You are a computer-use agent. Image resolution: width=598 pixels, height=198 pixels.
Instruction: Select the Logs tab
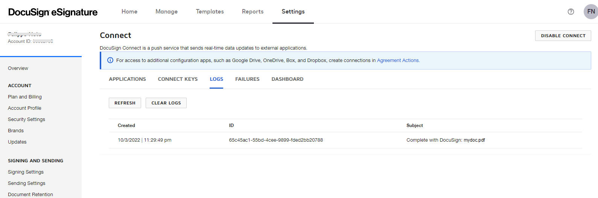(x=216, y=79)
